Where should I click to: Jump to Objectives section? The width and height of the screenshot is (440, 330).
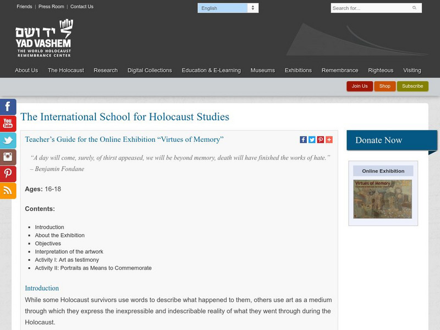(48, 243)
